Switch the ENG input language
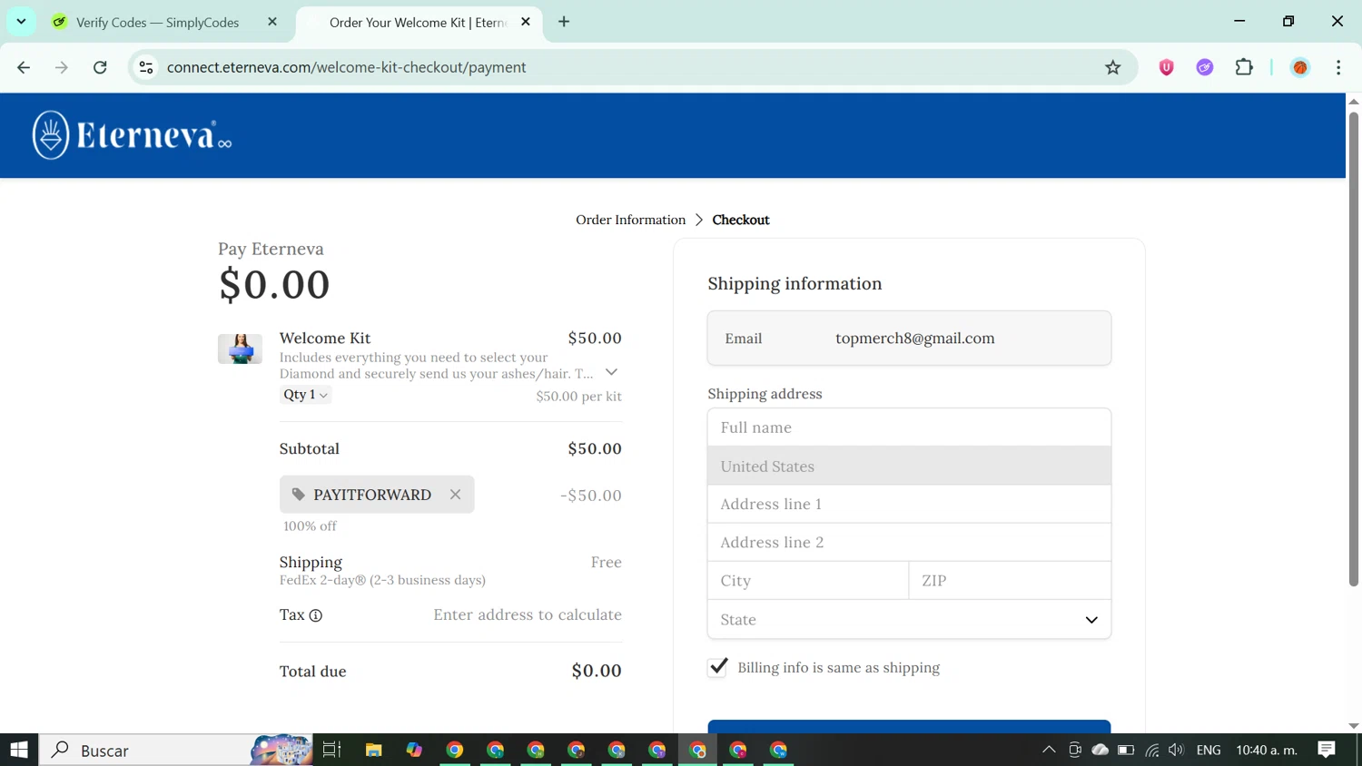The image size is (1362, 766). (x=1209, y=750)
